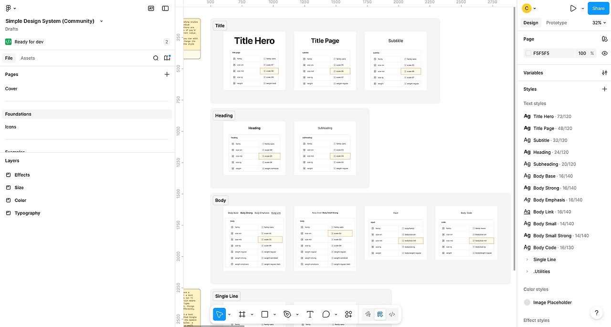Click the search icon in file panel
The image size is (611, 327).
tap(156, 58)
